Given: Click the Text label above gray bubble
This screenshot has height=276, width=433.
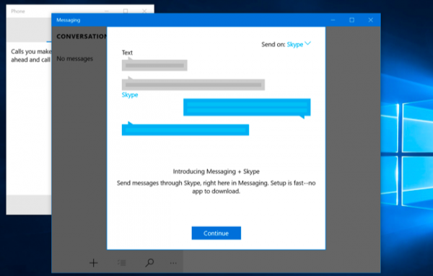Looking at the screenshot, I should pyautogui.click(x=127, y=53).
